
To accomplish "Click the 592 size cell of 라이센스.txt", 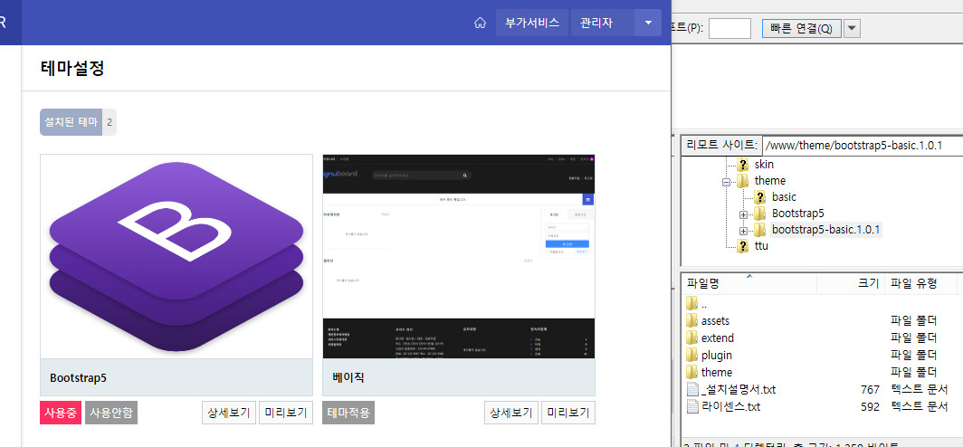I will point(871,406).
